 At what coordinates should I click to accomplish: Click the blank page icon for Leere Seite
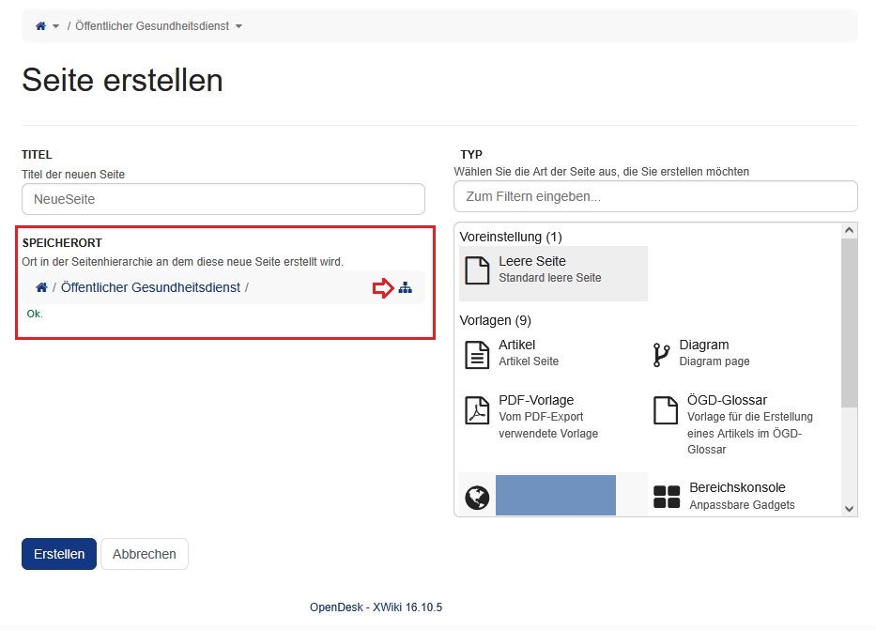(478, 270)
